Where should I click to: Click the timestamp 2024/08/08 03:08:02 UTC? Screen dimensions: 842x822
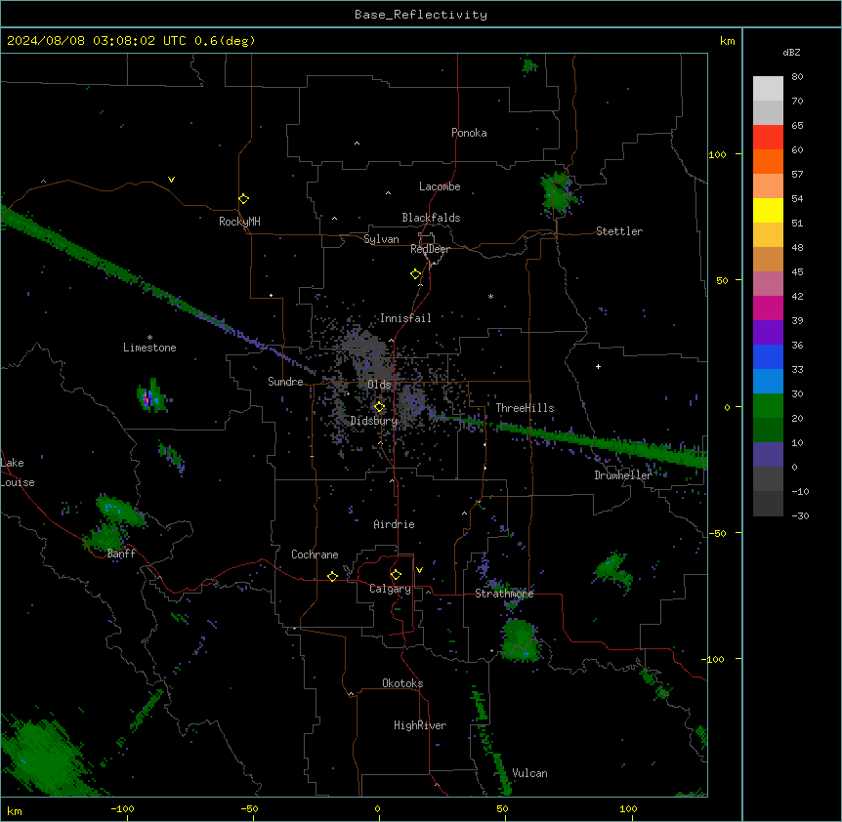point(97,41)
